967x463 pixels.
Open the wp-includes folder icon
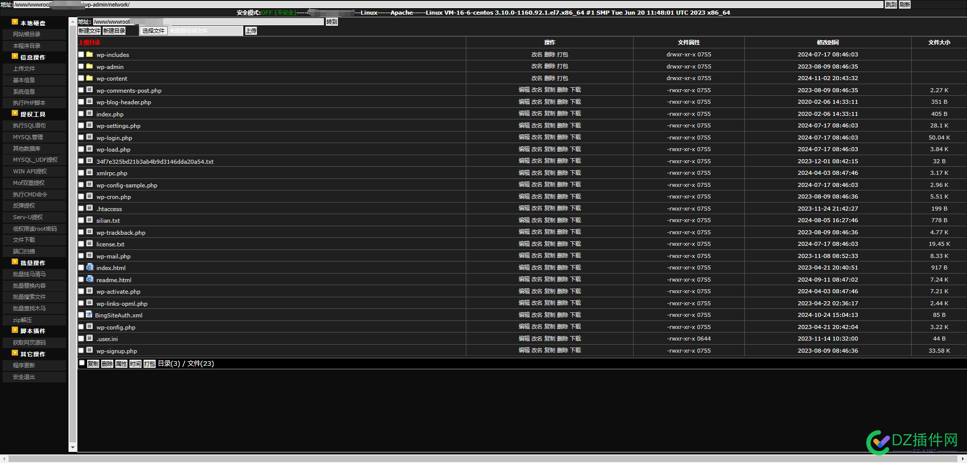tap(90, 54)
